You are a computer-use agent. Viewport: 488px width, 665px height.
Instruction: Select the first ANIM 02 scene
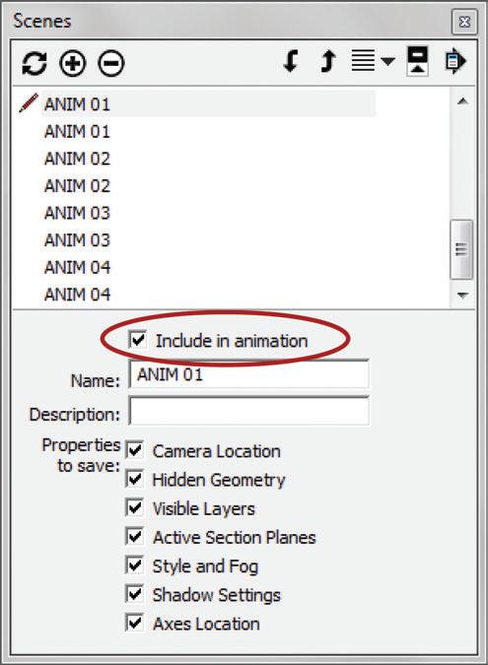pyautogui.click(x=77, y=159)
